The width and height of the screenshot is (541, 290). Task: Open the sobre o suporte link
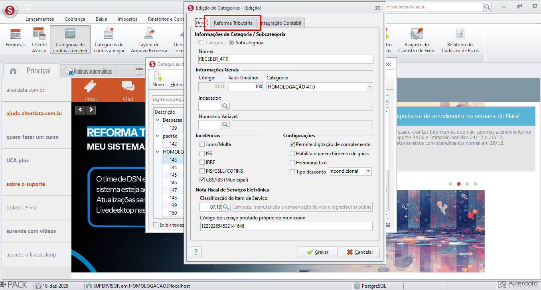point(26,184)
